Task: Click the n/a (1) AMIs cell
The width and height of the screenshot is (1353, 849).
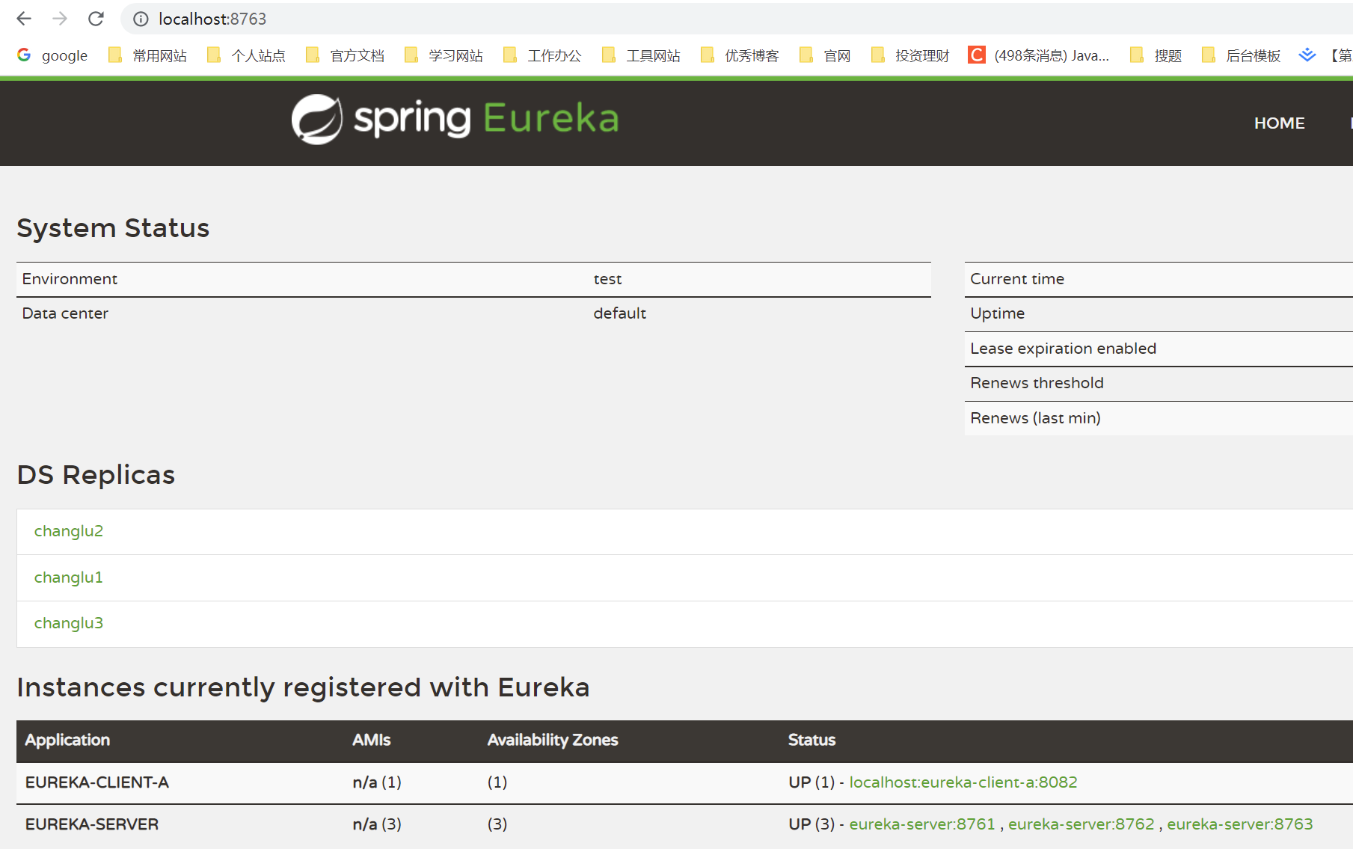Action: pyautogui.click(x=377, y=782)
